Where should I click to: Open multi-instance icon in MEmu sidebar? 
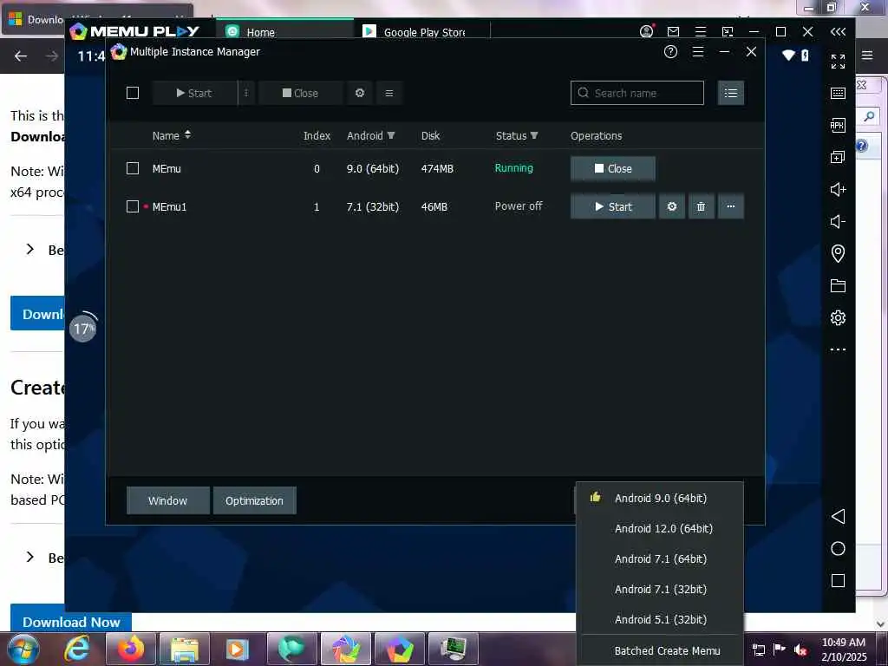(x=839, y=158)
